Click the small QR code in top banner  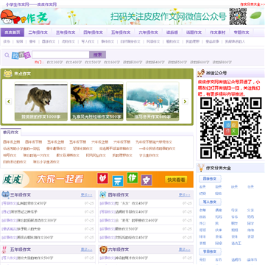pos(238,16)
